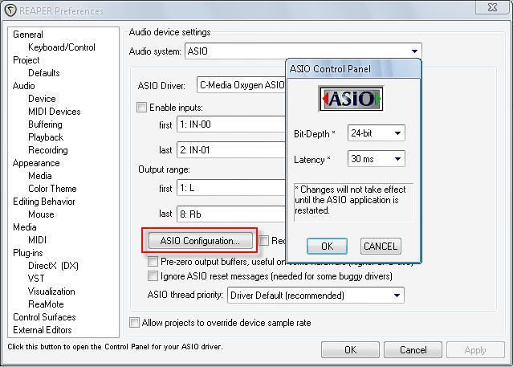Viewport: 513px width, 367px height.
Task: Allow projects to override device sample rate
Action: click(134, 323)
